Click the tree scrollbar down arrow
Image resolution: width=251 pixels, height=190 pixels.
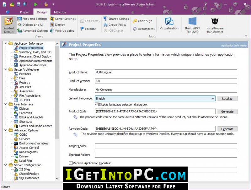(57, 179)
